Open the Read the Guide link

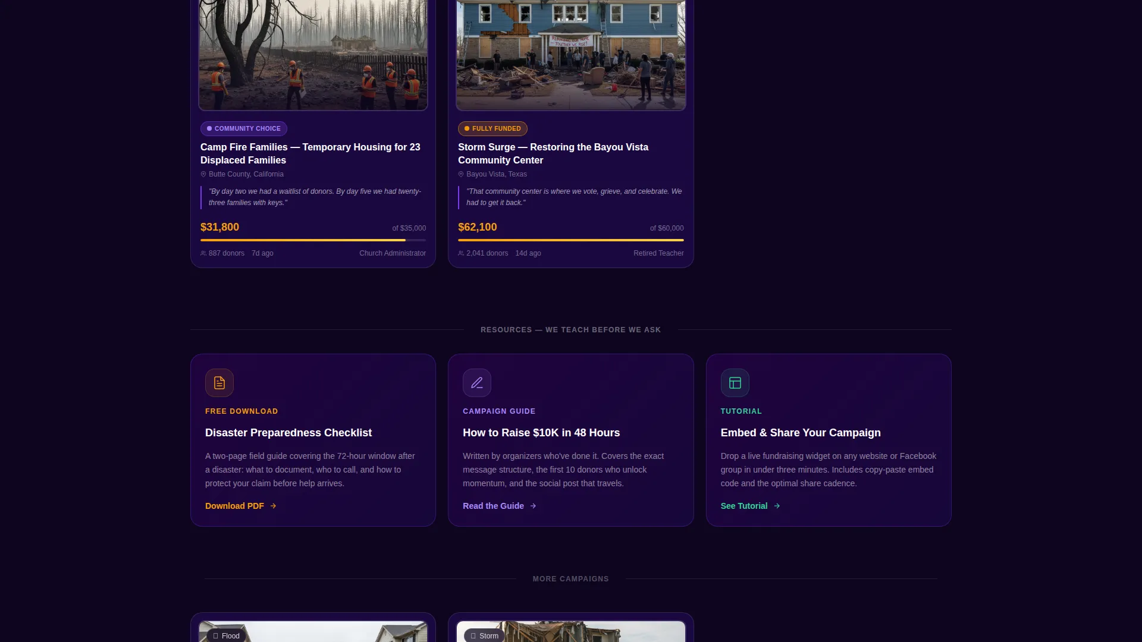click(x=500, y=506)
